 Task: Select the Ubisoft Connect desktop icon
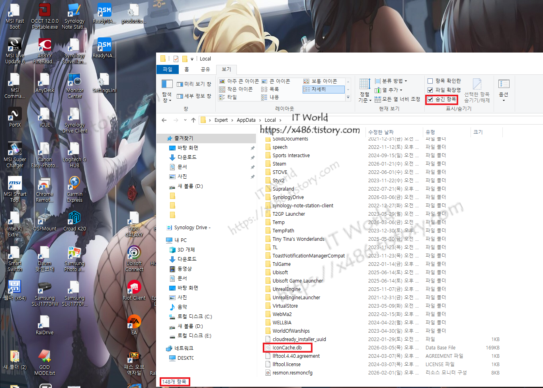point(134,258)
